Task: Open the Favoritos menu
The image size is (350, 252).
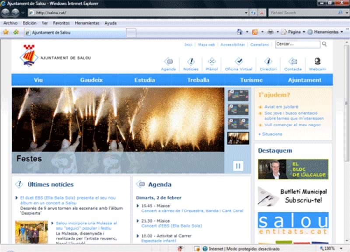Action: click(x=61, y=23)
